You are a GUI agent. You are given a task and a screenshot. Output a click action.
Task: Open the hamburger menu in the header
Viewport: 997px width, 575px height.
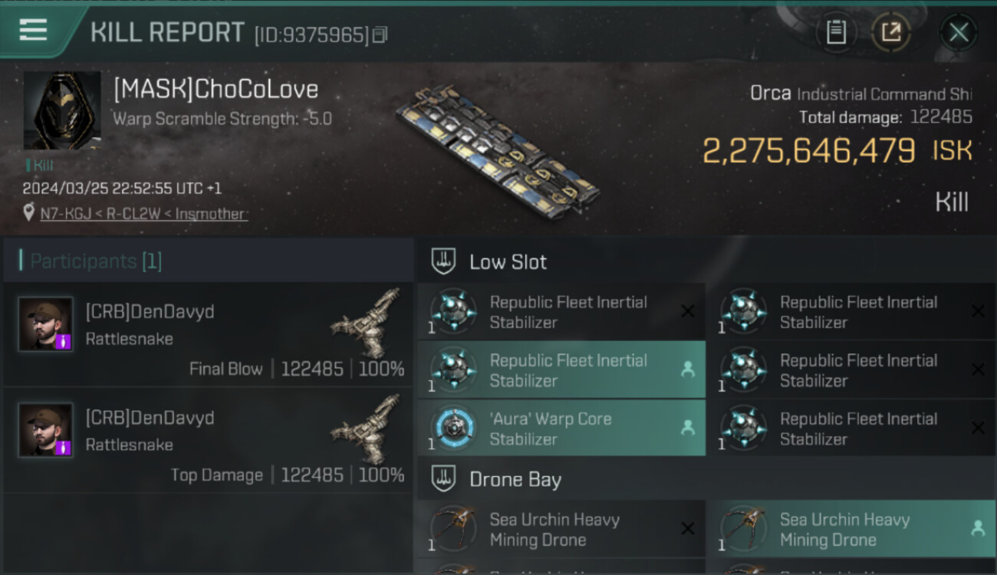coord(33,31)
